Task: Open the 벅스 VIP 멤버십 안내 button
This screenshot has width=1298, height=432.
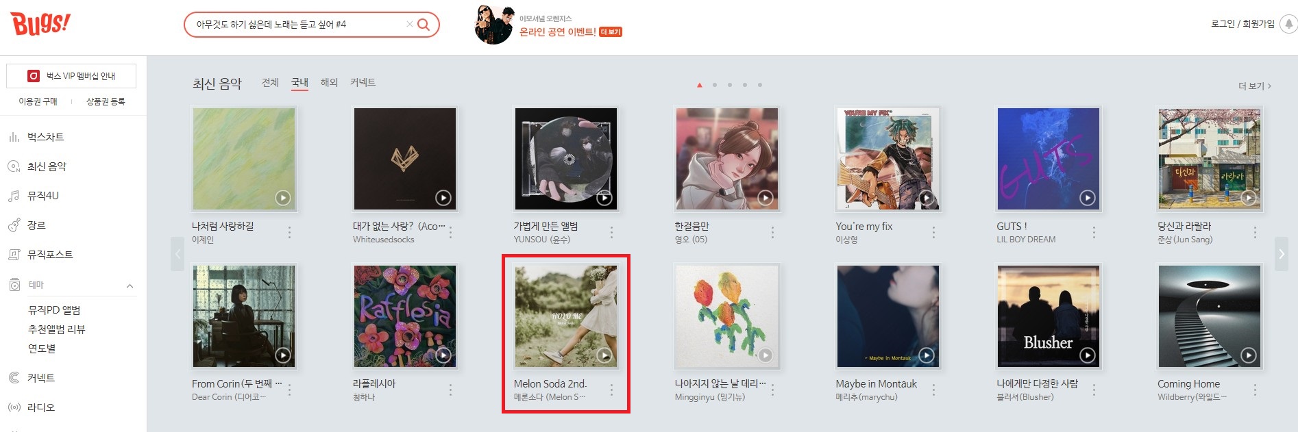Action: [71, 76]
